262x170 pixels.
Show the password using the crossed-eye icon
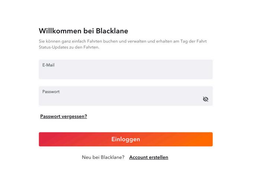[205, 99]
